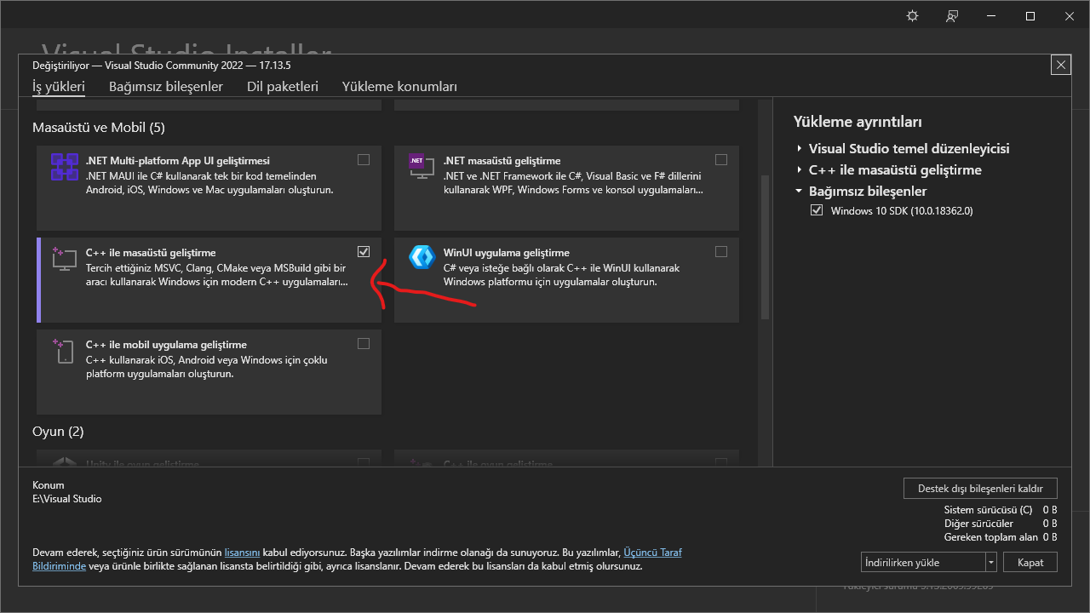Click the workloads list vertical scrollbar
The image size is (1090, 613).
coord(765,247)
